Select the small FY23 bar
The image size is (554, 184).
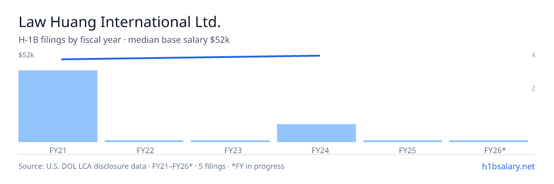(230, 141)
